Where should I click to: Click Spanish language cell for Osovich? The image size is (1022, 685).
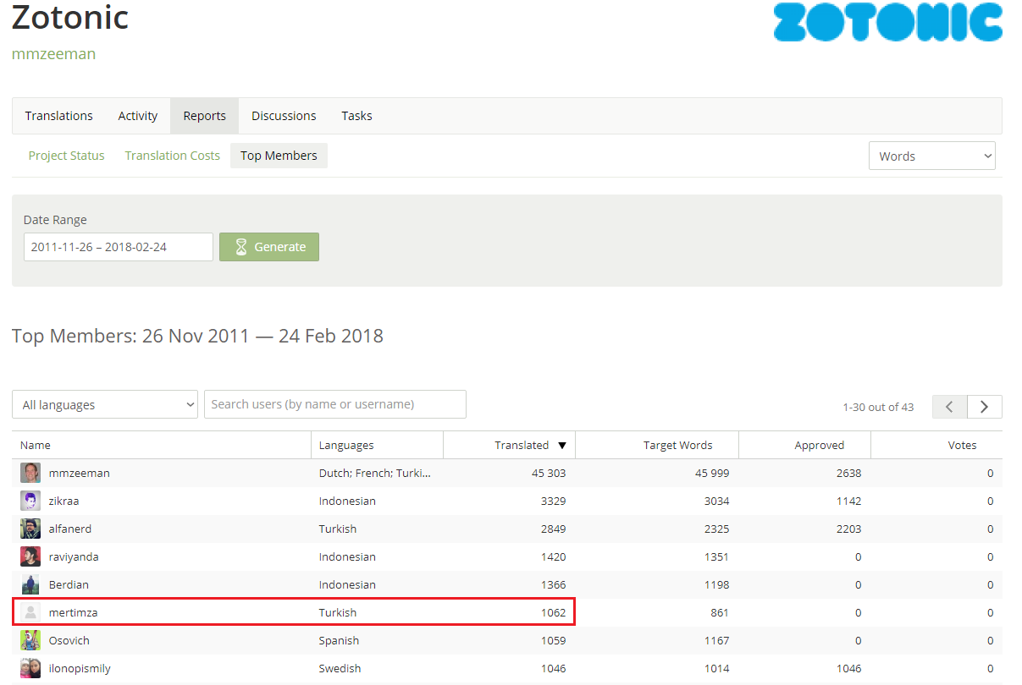[x=339, y=640]
